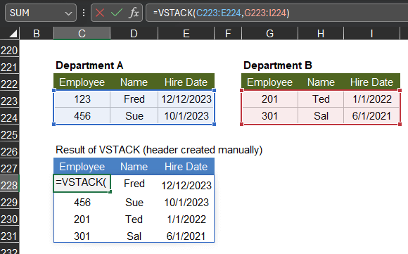
Task: Click the Result of VSTACK label
Action: tap(159, 150)
